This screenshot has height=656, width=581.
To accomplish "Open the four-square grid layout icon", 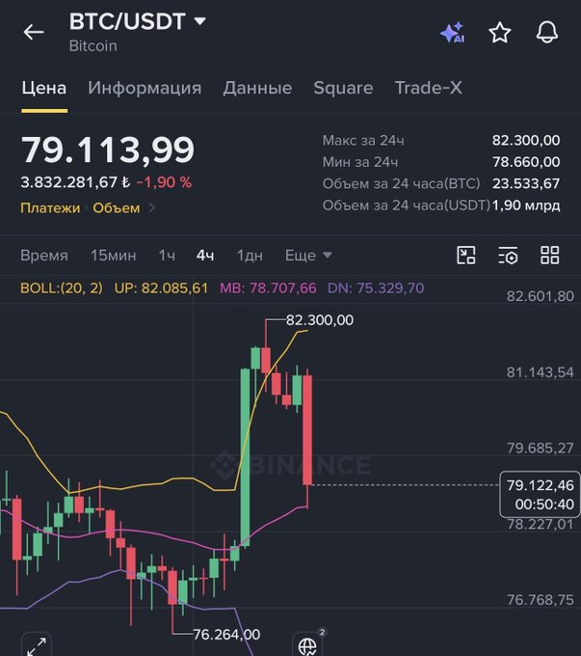I will [x=549, y=256].
